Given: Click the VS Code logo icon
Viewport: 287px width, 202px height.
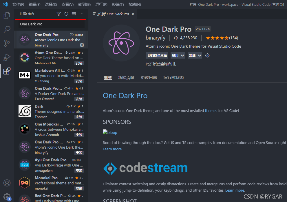Looking at the screenshot, I should click(5, 4).
